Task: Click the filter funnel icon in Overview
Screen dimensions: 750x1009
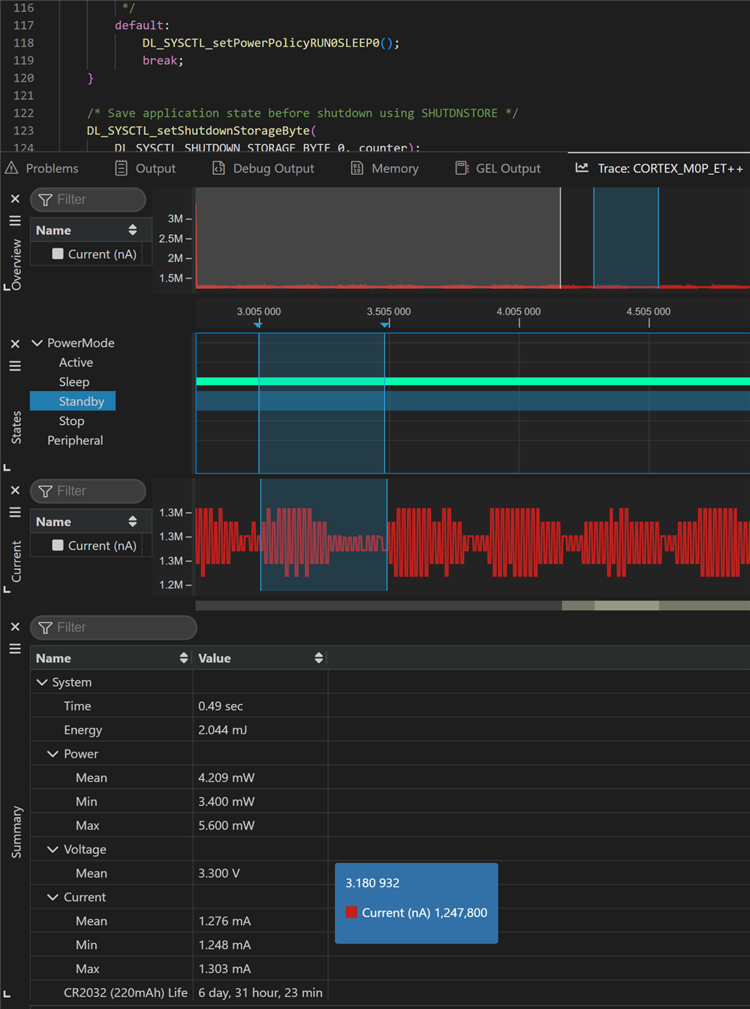Action: pos(46,200)
